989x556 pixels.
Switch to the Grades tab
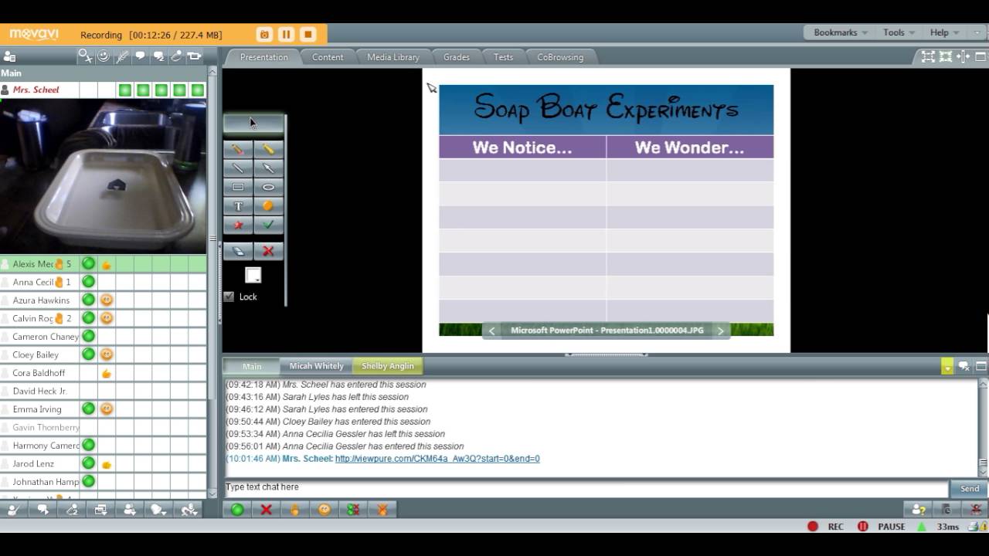457,57
